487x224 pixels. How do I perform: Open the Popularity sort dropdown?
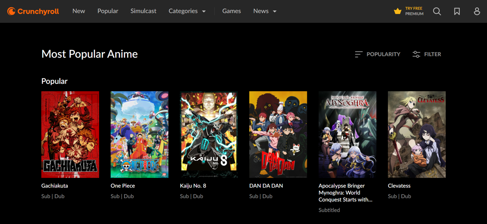tap(377, 54)
